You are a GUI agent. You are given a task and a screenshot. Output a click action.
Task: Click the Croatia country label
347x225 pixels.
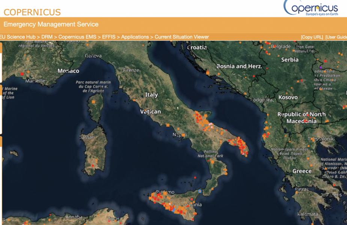pyautogui.click(x=197, y=47)
